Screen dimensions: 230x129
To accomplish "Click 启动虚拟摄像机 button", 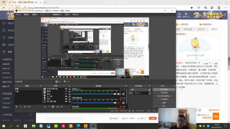I will tap(164, 96).
